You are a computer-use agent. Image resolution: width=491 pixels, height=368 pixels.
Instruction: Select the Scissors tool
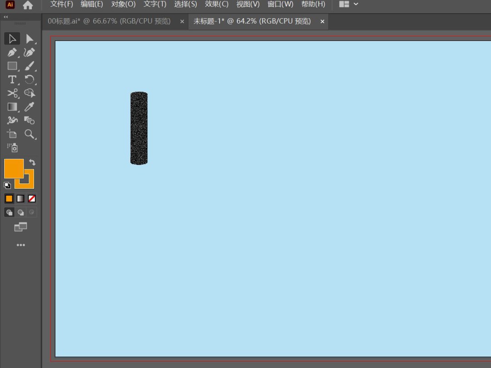pos(12,93)
